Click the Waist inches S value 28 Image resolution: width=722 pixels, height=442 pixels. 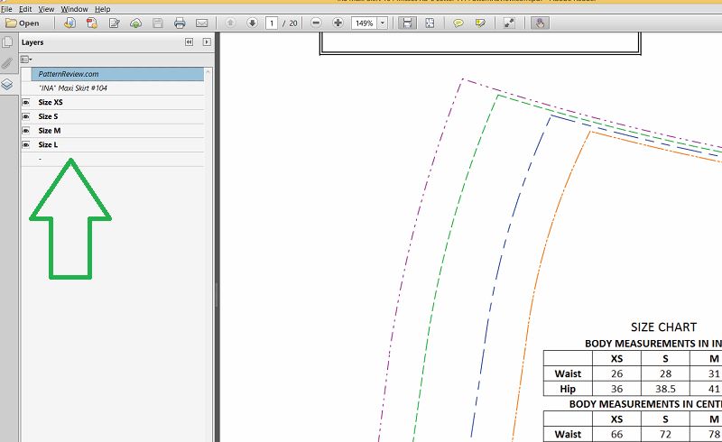tap(665, 373)
